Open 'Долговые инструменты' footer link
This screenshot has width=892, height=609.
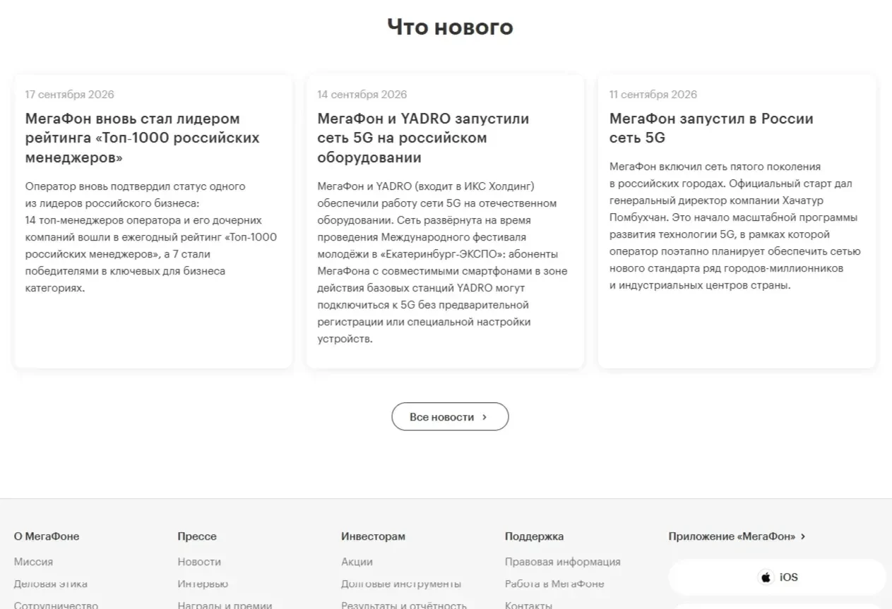(x=401, y=584)
